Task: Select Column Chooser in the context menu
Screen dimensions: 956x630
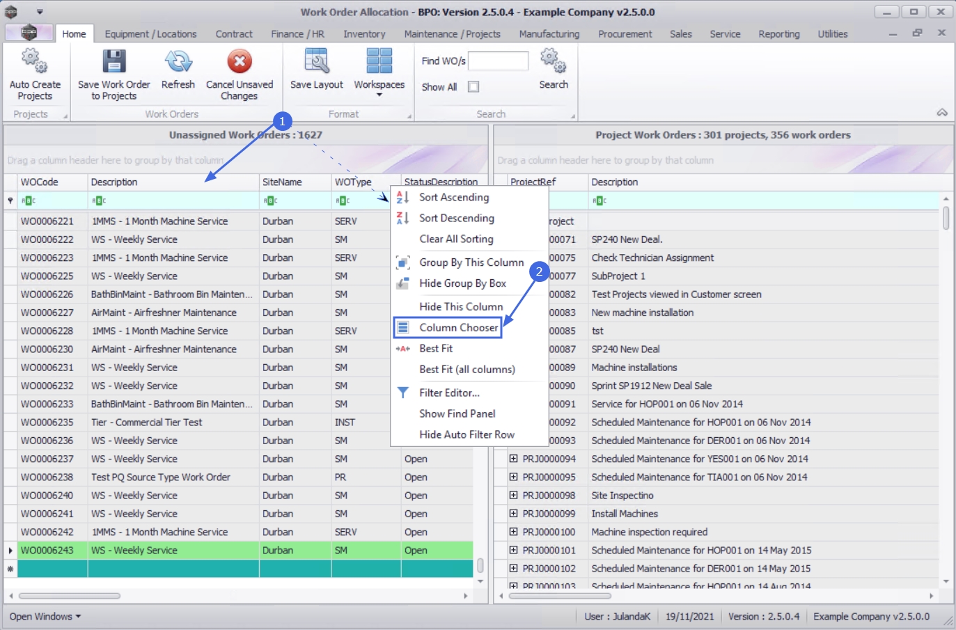Action: [x=458, y=328]
